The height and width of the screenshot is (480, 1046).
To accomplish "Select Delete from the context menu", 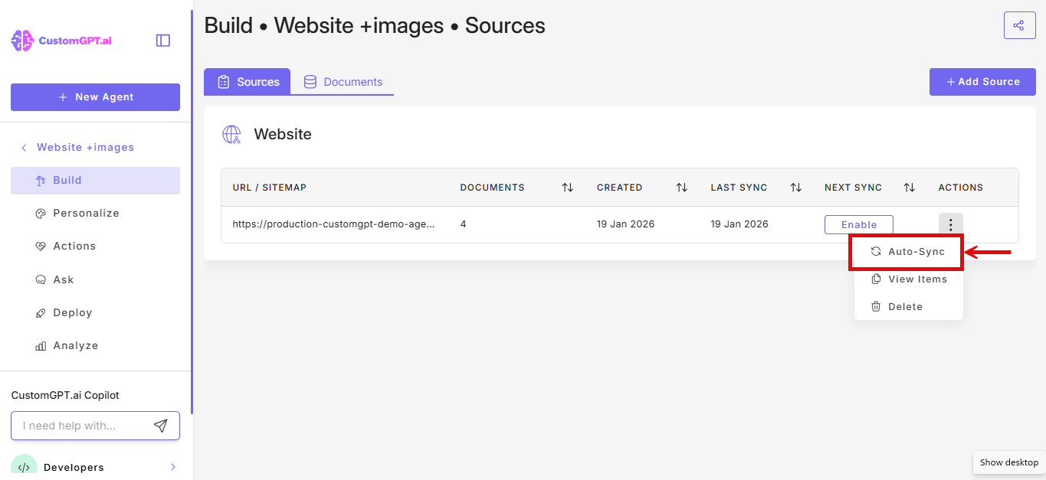I will 908,307.
